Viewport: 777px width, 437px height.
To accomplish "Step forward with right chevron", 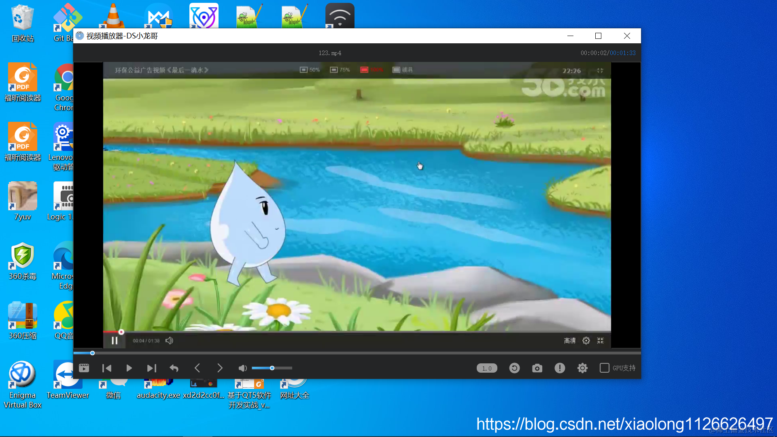I will 220,368.
